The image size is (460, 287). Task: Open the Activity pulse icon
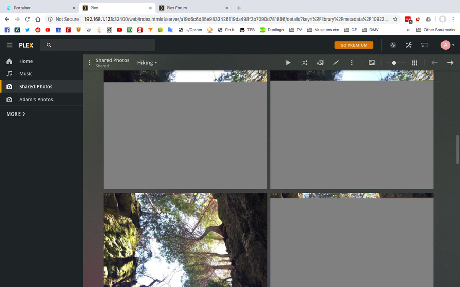click(393, 45)
